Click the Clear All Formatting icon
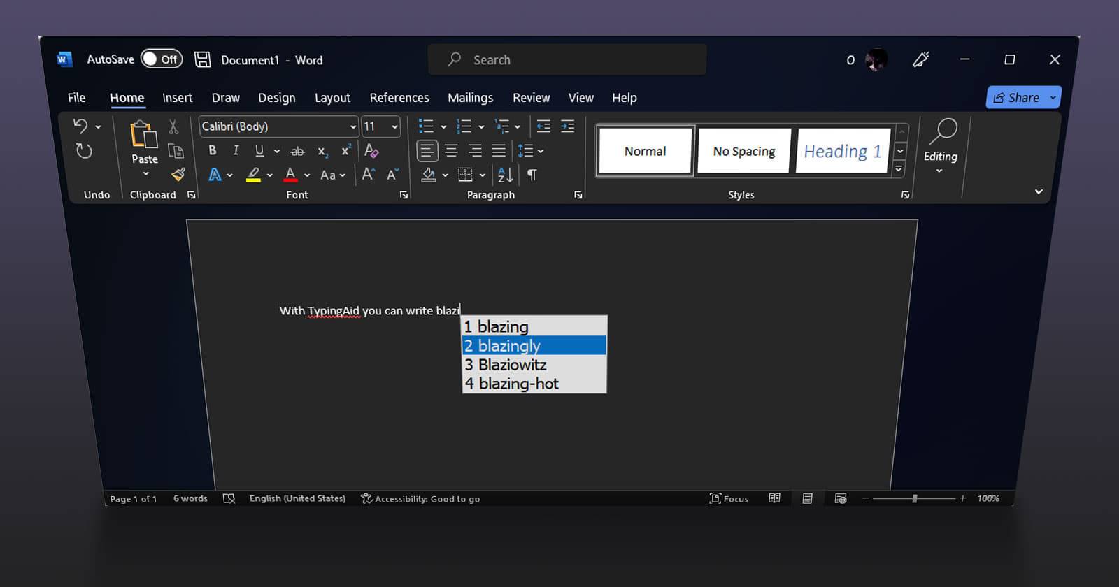This screenshot has width=1119, height=587. tap(371, 150)
